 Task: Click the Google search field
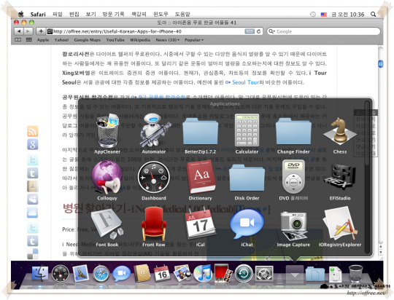[x=323, y=31]
